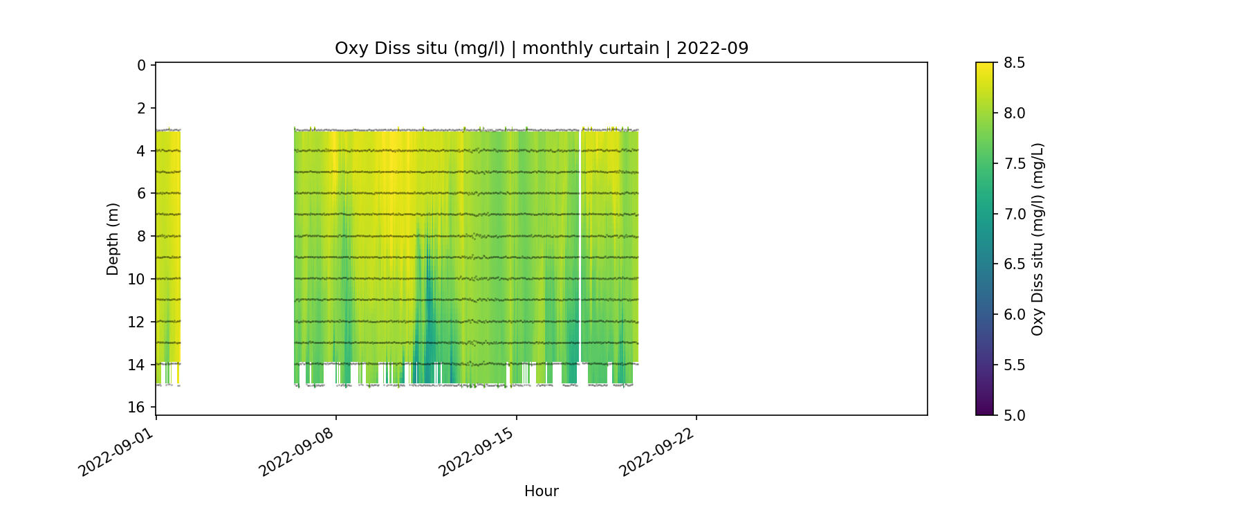The image size is (1245, 519).
Task: Select the colorbar's vertical 'Oxy Diss situ' label
Action: coord(1037,239)
